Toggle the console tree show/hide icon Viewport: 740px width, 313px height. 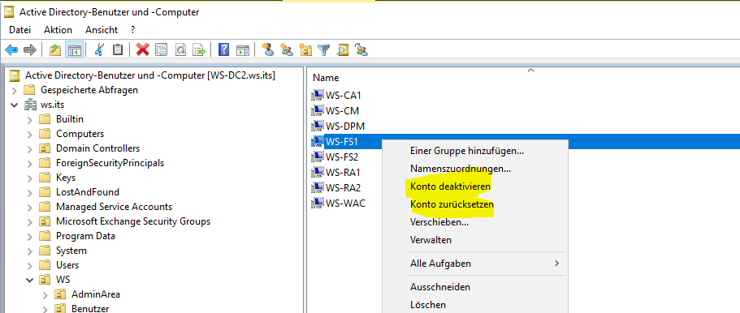[x=75, y=49]
